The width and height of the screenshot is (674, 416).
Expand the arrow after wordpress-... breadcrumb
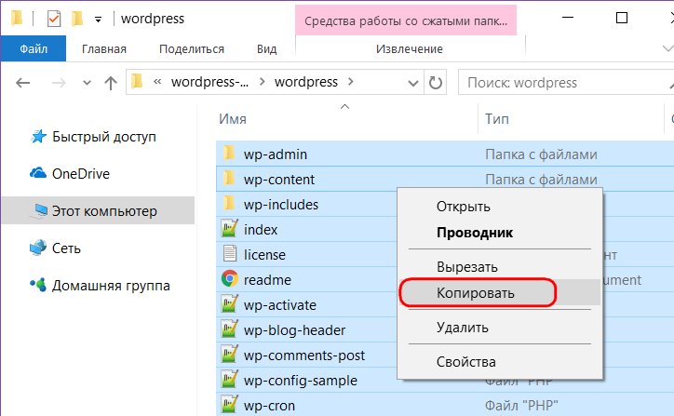263,82
